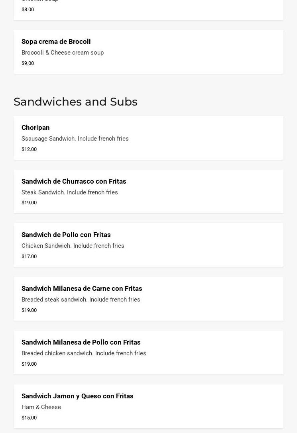Select Sopa crema de Brocoli item
The height and width of the screenshot is (433, 297).
[148, 52]
